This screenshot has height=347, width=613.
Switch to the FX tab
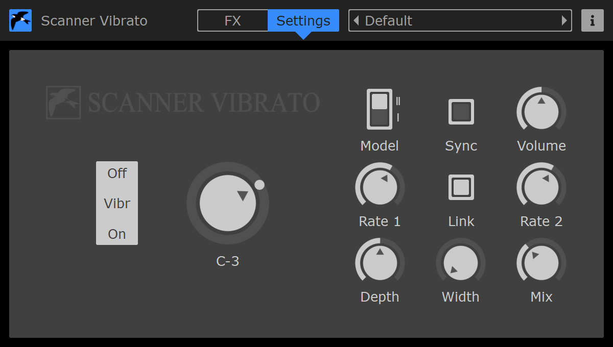232,20
